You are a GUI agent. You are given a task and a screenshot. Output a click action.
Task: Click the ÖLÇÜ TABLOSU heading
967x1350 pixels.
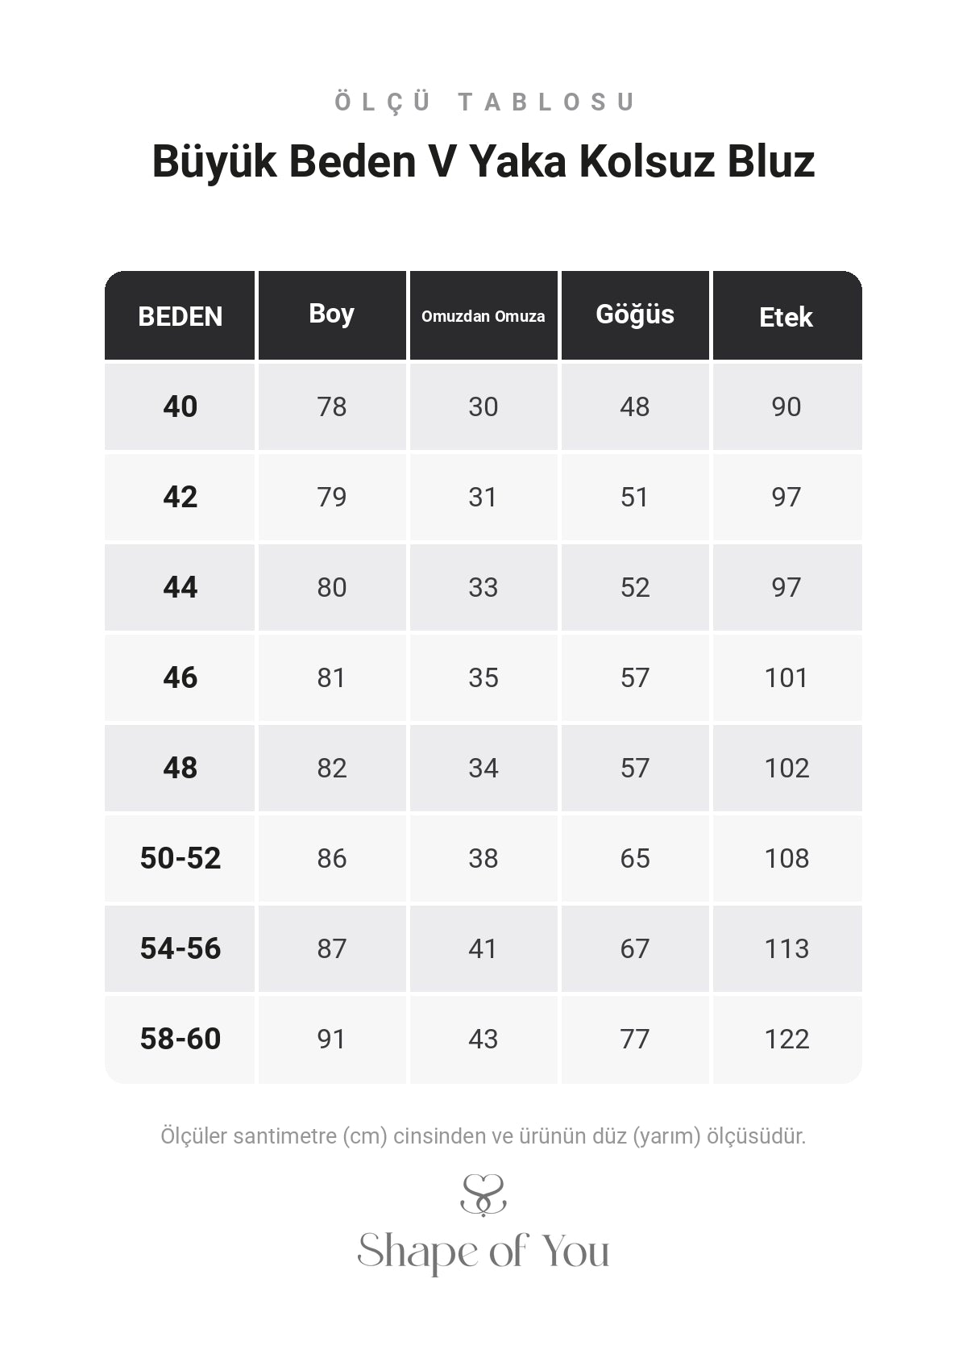(485, 102)
